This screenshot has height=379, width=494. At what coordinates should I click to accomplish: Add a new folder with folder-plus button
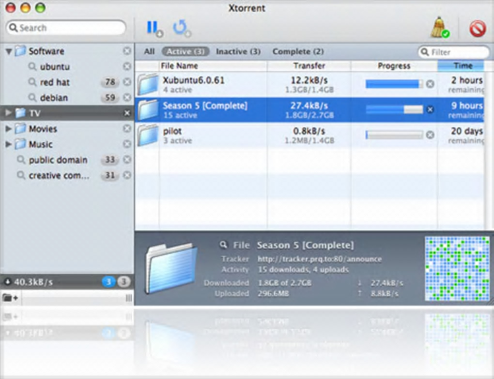point(10,298)
